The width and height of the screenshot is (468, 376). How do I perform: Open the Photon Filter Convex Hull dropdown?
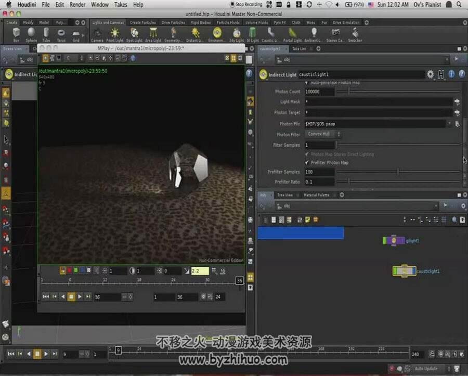pos(323,134)
